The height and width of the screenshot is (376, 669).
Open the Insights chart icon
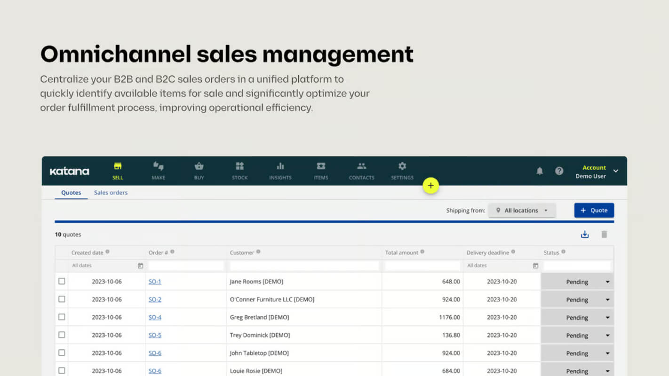pos(280,166)
